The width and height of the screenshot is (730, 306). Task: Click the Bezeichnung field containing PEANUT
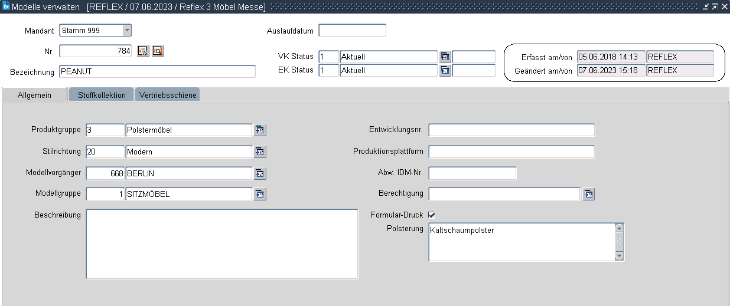click(157, 72)
